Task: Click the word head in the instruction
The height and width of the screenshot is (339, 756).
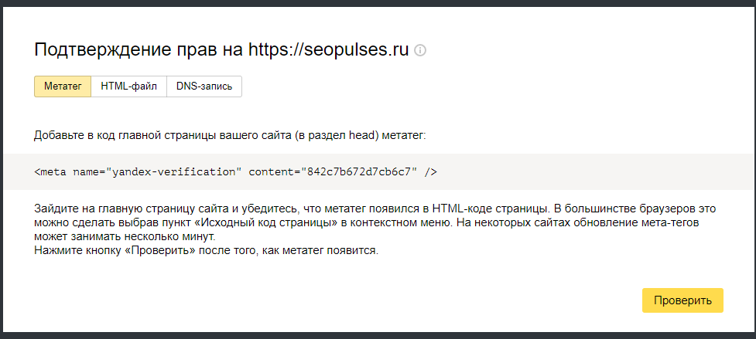Action: (x=366, y=136)
